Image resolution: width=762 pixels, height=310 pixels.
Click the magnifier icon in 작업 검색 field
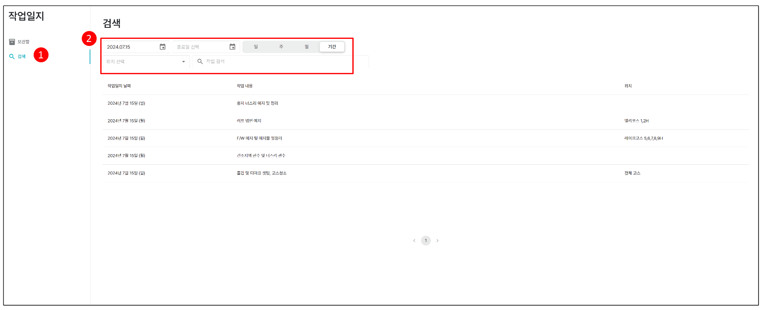click(x=200, y=61)
